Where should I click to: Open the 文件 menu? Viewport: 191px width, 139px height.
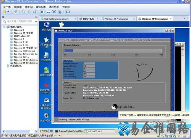7,7
